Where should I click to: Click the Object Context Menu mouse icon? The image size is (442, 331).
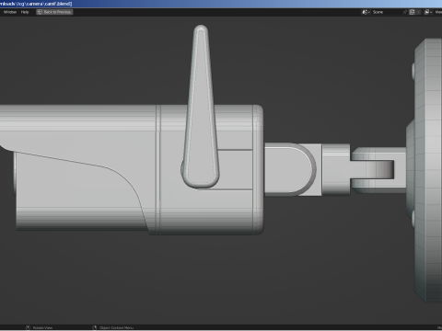click(95, 327)
